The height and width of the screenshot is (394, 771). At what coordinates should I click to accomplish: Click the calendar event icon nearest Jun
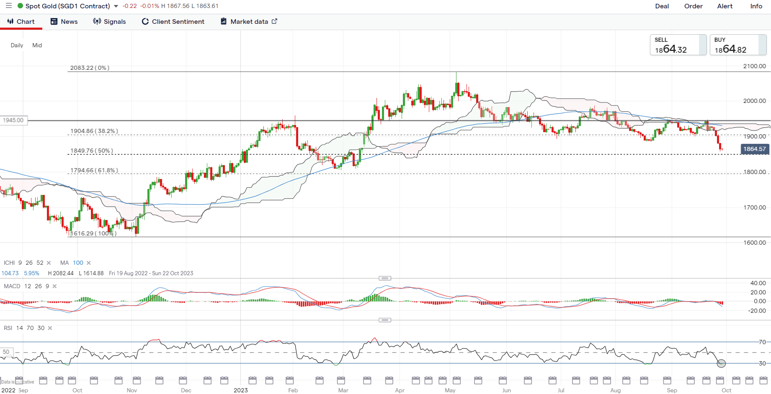tap(503, 380)
